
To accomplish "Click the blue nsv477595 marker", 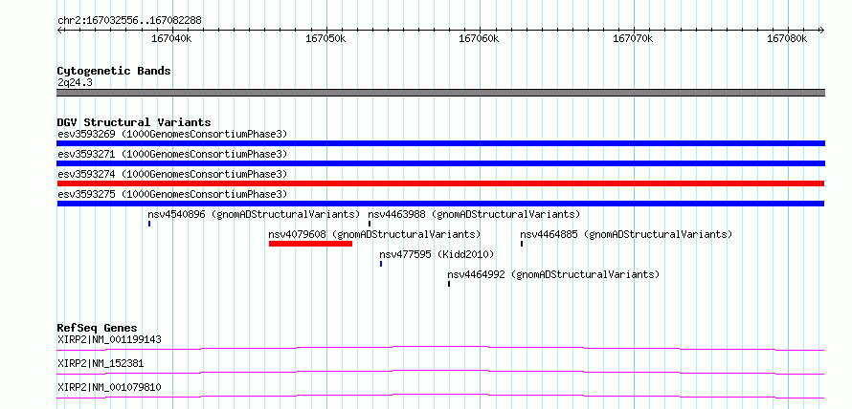I will tap(381, 264).
